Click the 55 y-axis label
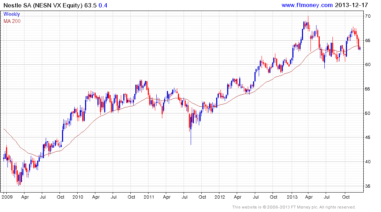 [368, 89]
